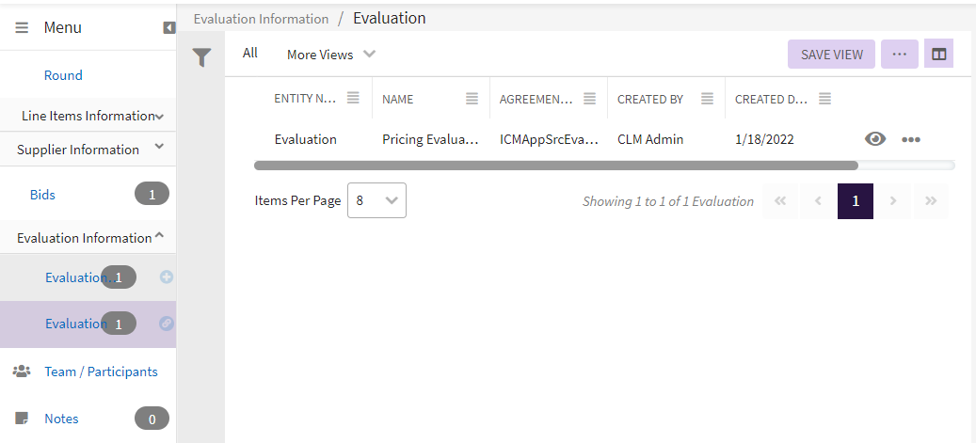The width and height of the screenshot is (976, 443).
Task: Collapse the Evaluation Information section
Action: pyautogui.click(x=159, y=237)
